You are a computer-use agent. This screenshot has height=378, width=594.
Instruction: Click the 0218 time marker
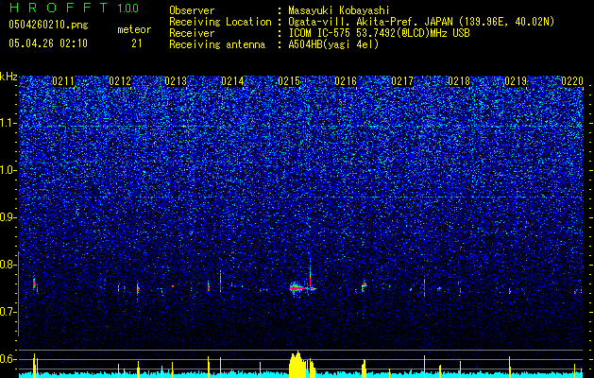click(459, 81)
